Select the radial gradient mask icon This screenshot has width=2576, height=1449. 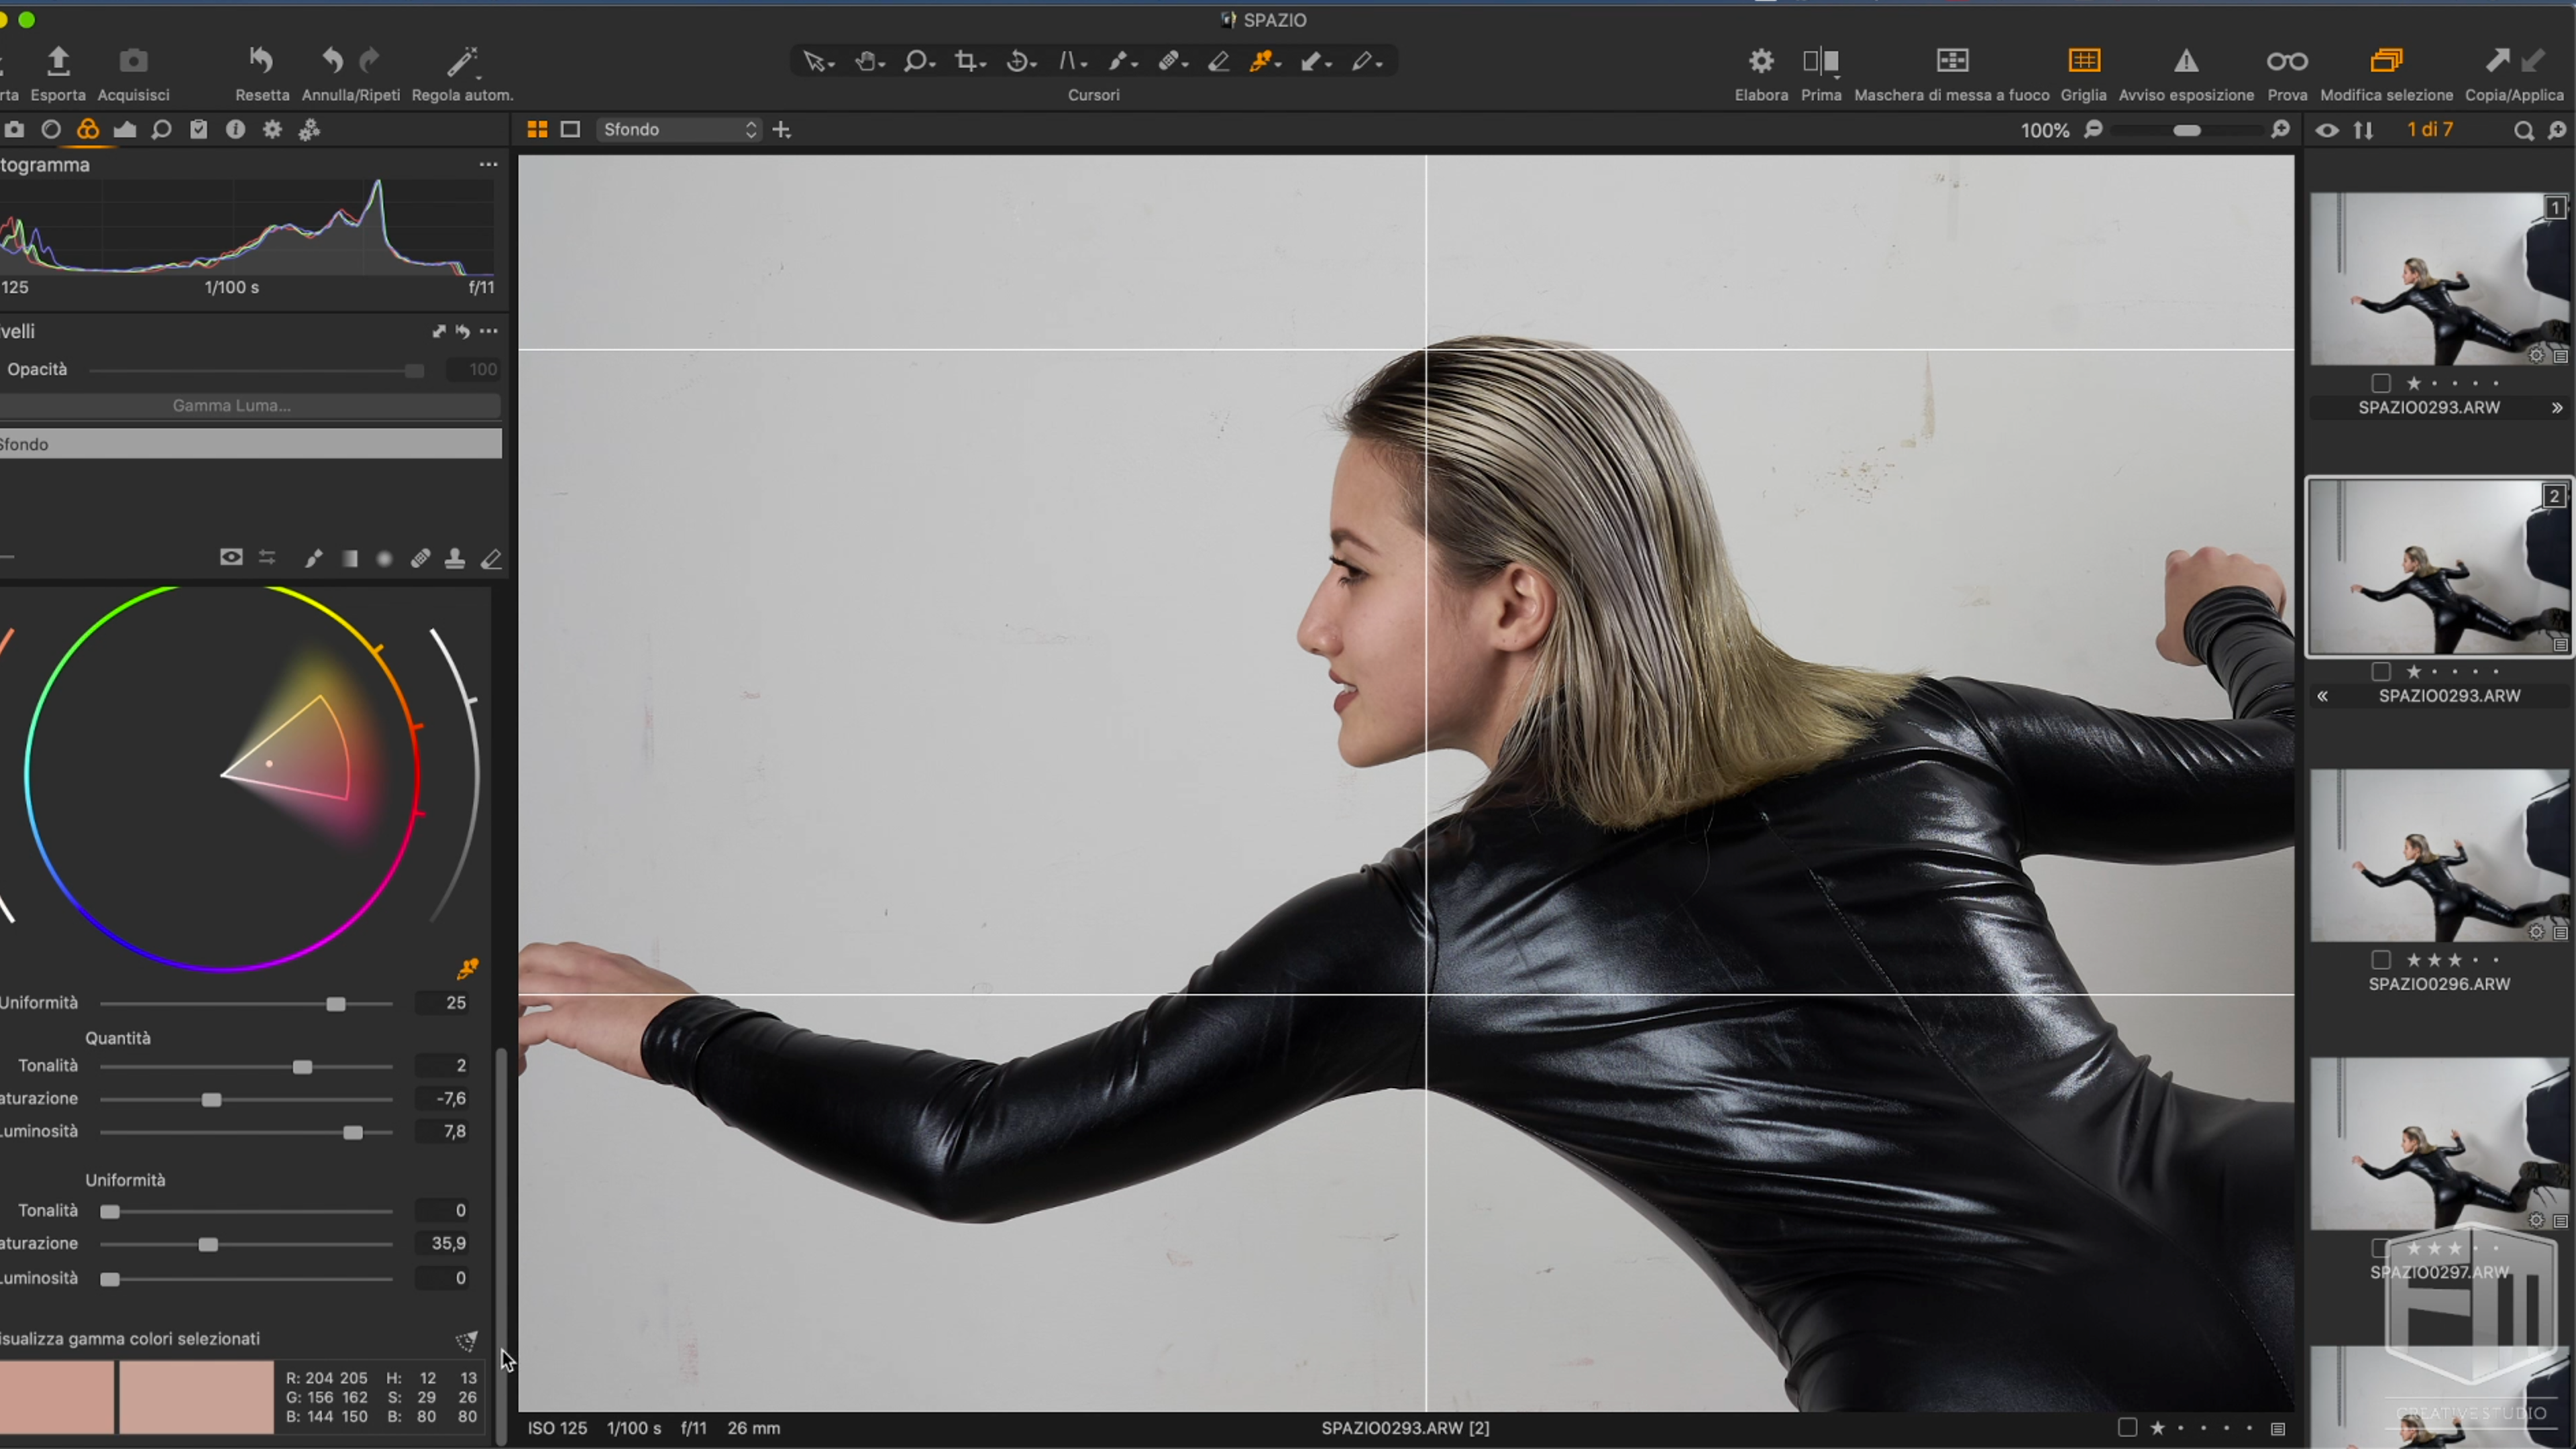pos(384,559)
